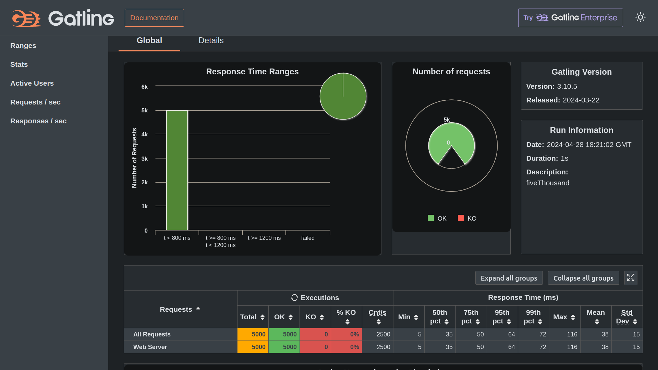The width and height of the screenshot is (658, 370).
Task: Click Expand all groups button
Action: tap(509, 278)
